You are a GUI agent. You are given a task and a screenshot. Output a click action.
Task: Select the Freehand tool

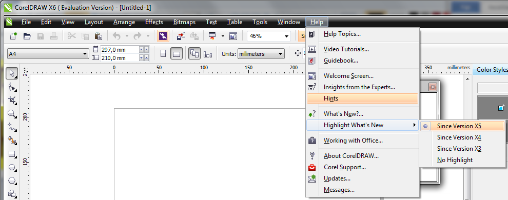pyautogui.click(x=12, y=127)
